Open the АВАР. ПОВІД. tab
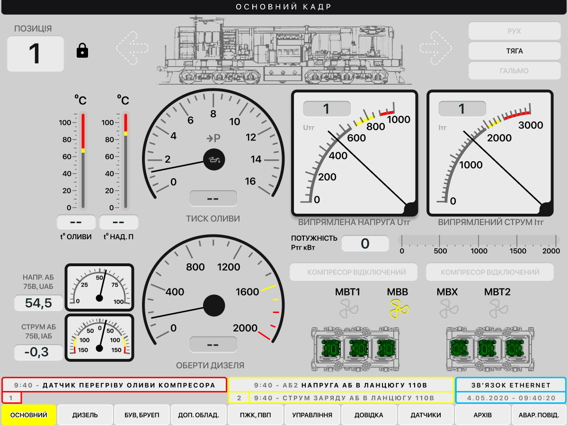 coord(539,415)
